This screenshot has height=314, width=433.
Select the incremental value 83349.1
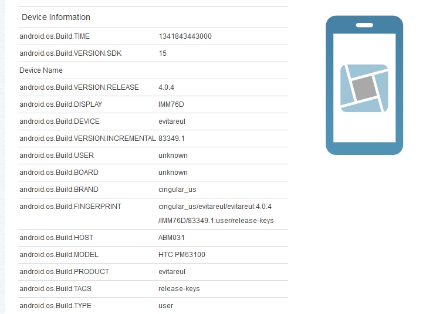click(x=171, y=139)
